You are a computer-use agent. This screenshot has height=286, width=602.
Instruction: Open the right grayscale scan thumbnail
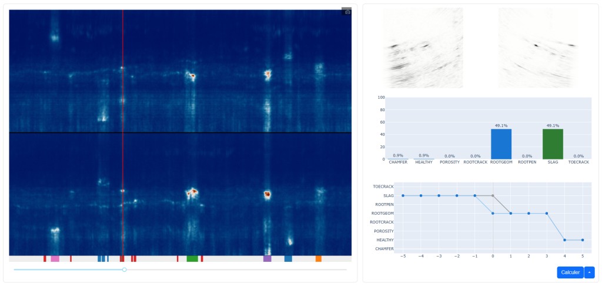538,48
